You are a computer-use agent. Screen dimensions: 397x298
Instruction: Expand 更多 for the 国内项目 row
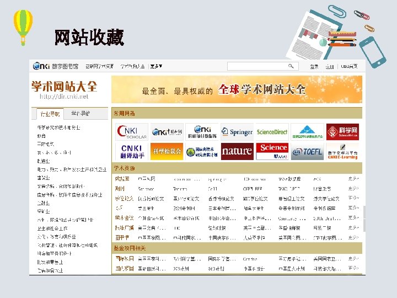click(353, 268)
